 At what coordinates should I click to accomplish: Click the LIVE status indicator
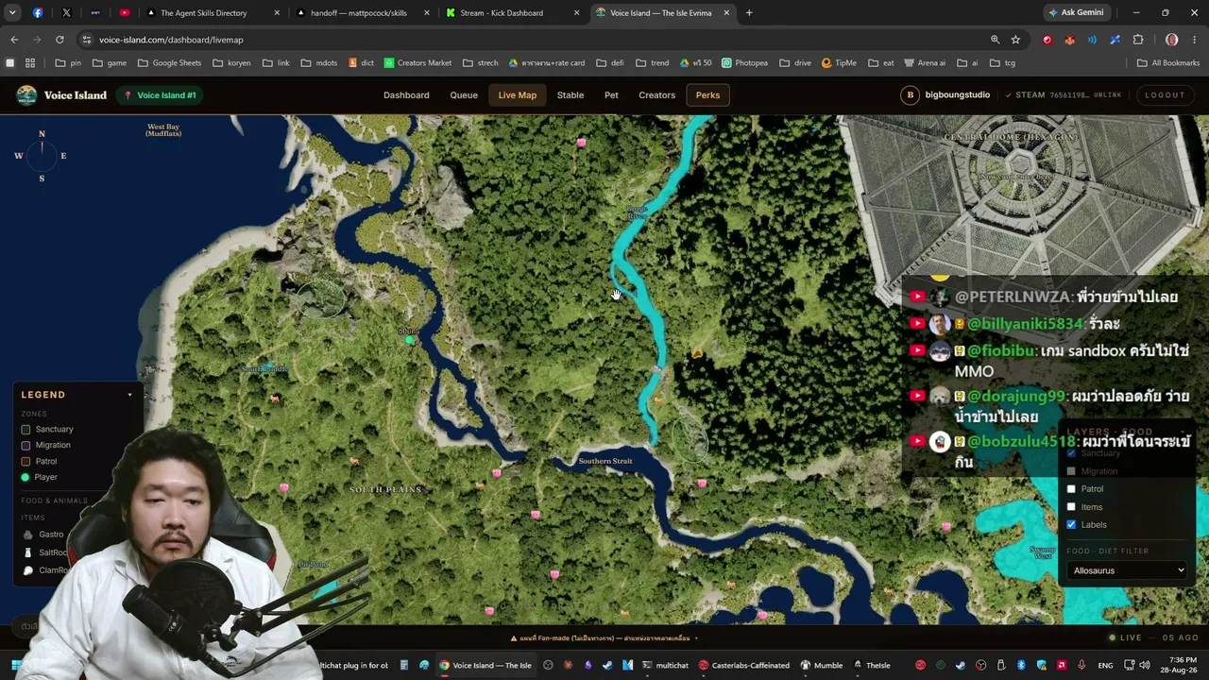(1125, 638)
